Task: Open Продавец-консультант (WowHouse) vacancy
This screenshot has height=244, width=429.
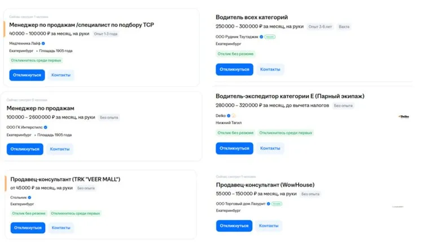Action: 265,185
